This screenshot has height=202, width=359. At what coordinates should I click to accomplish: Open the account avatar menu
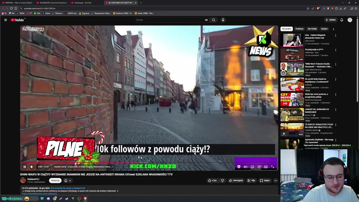tap(350, 20)
